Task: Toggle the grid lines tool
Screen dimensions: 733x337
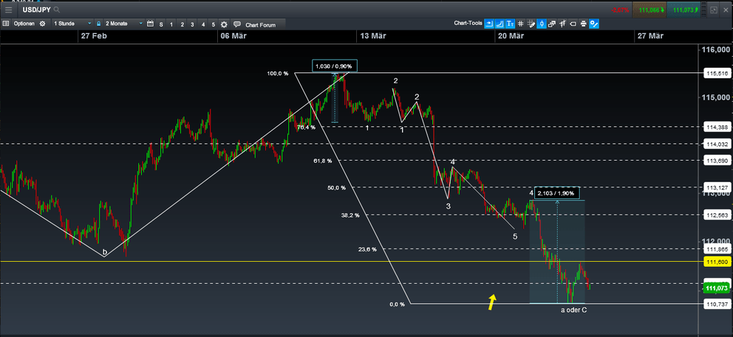Action: [520, 24]
